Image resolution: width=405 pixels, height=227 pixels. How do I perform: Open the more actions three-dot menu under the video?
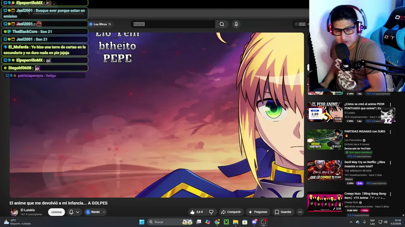300,212
